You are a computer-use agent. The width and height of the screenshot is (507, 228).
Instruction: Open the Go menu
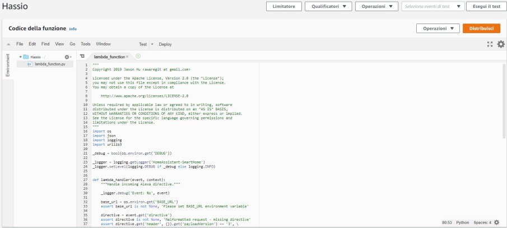(x=72, y=44)
